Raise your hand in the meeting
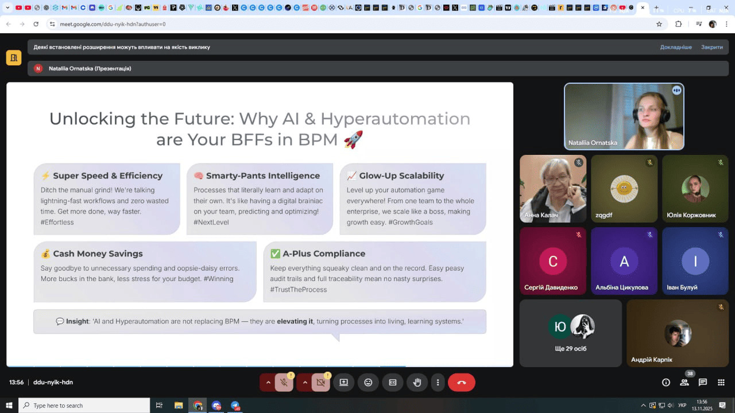Viewport: 735px width, 413px height. (x=417, y=383)
